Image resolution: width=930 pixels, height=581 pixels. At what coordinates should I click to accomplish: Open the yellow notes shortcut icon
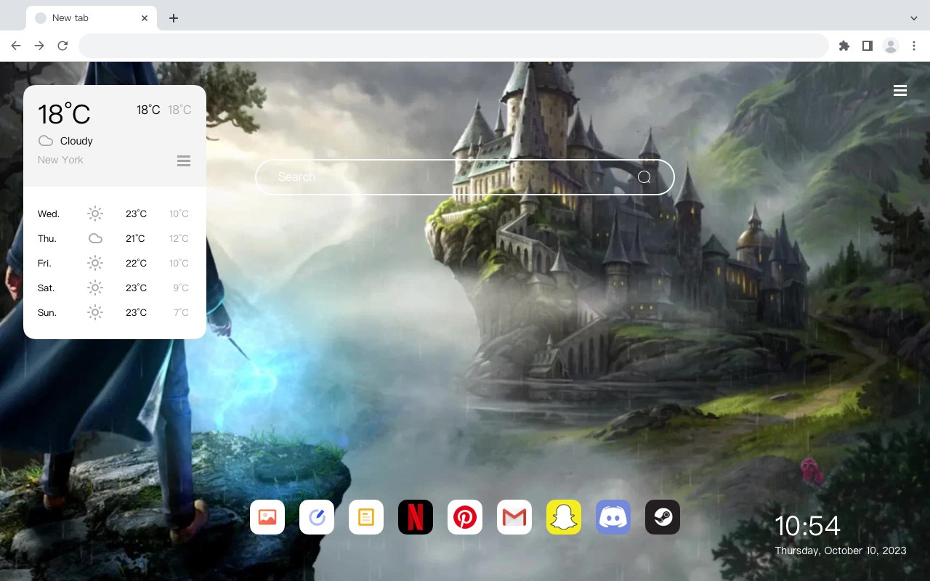point(366,517)
